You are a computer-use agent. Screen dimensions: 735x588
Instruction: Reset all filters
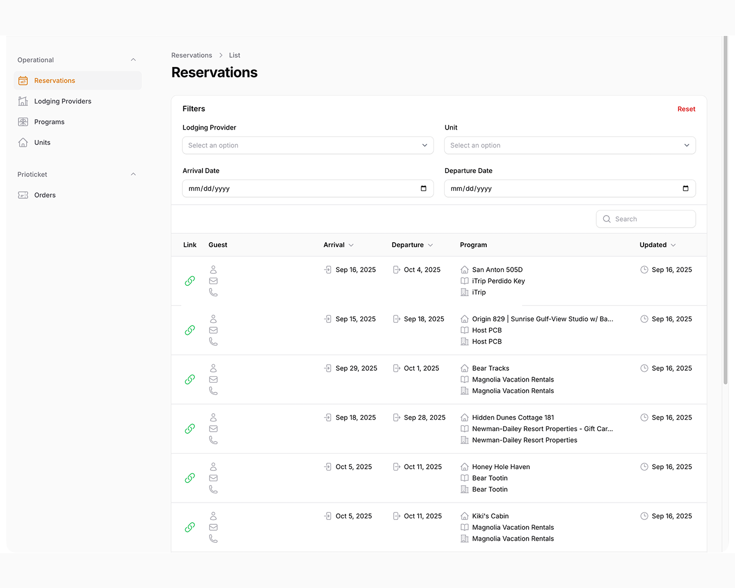point(687,109)
